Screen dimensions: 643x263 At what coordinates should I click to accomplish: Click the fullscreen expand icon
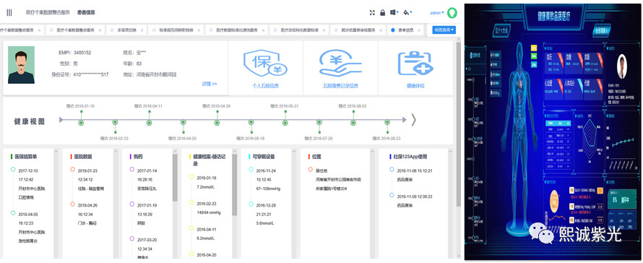coord(372,13)
